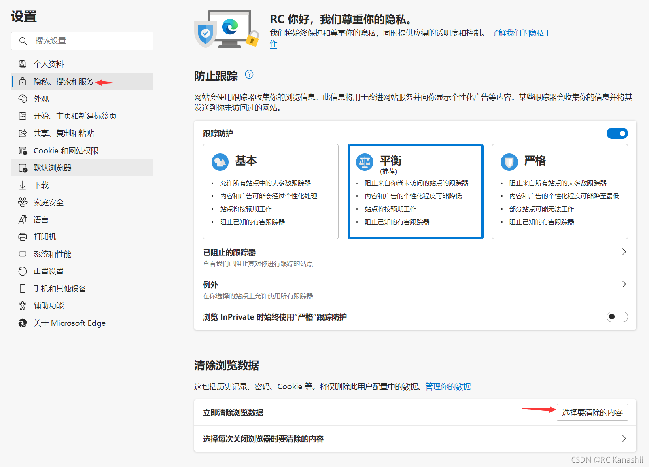Click the Edge logo beside 关于 Microsoft Edge
This screenshot has width=649, height=467.
[23, 323]
